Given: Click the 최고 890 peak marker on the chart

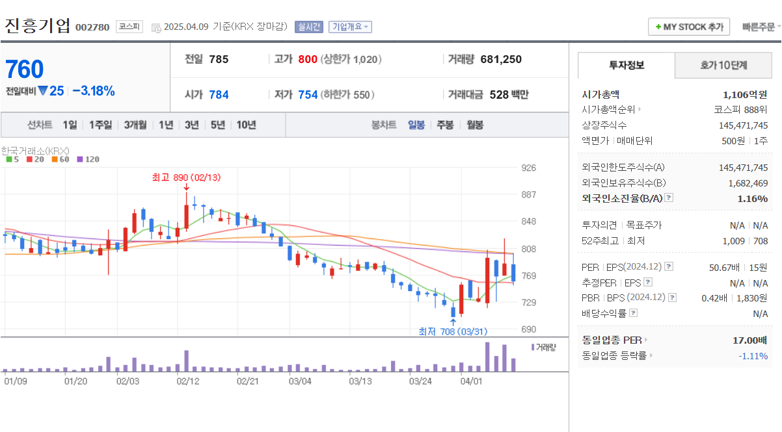Looking at the screenshot, I should (x=187, y=177).
